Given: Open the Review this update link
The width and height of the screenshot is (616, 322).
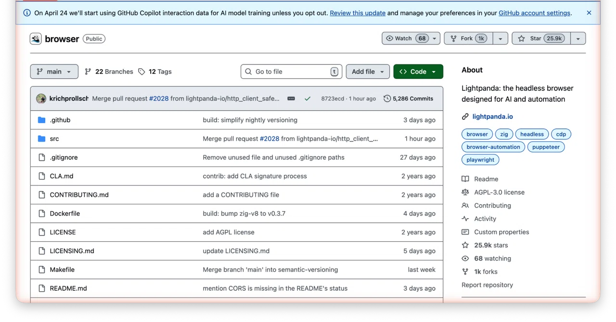Looking at the screenshot, I should (358, 13).
